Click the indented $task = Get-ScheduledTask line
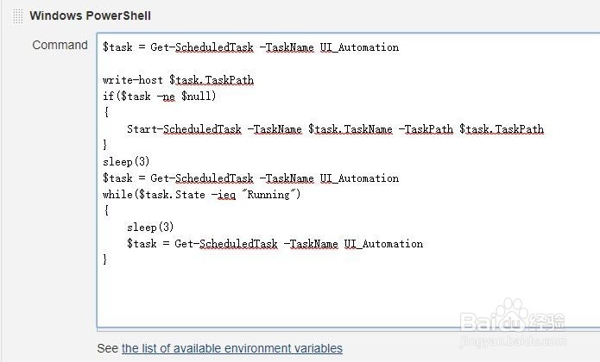 pos(275,244)
